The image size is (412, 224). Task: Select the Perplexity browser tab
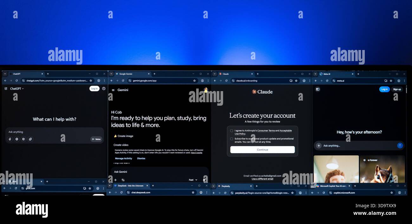coord(235,186)
